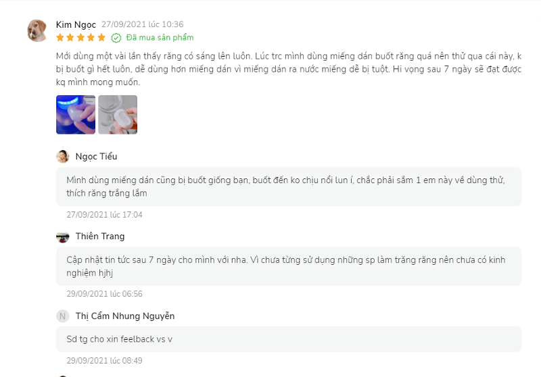Click the commenter name Ngọc Tiểu
This screenshot has height=377, width=541.
tap(96, 157)
